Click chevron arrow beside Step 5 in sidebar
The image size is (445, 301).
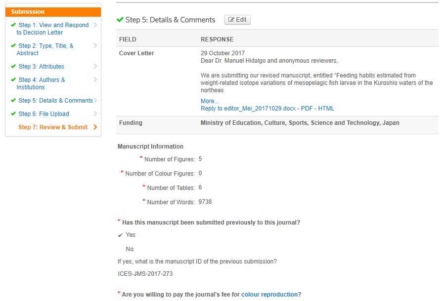click(95, 100)
